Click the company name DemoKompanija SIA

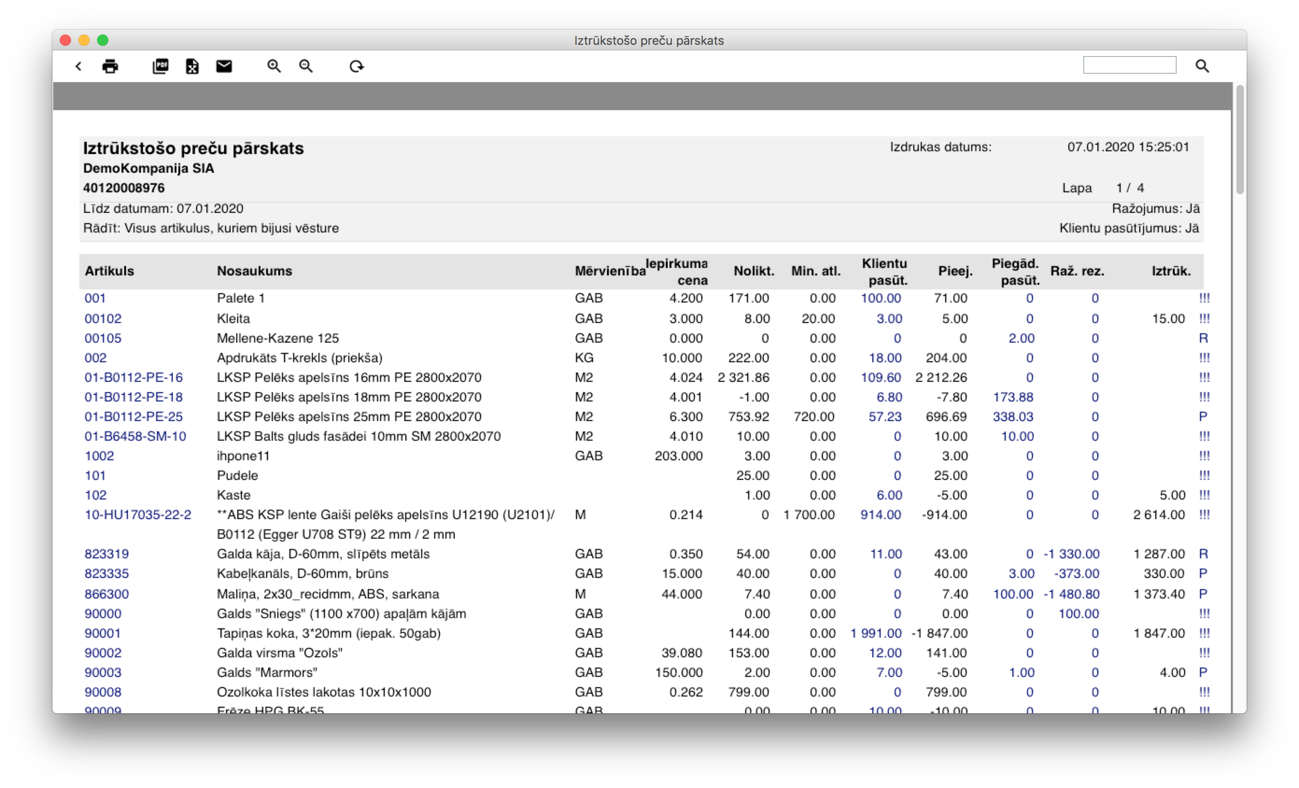tap(148, 169)
